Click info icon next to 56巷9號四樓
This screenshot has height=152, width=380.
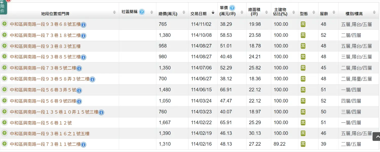coord(79,102)
